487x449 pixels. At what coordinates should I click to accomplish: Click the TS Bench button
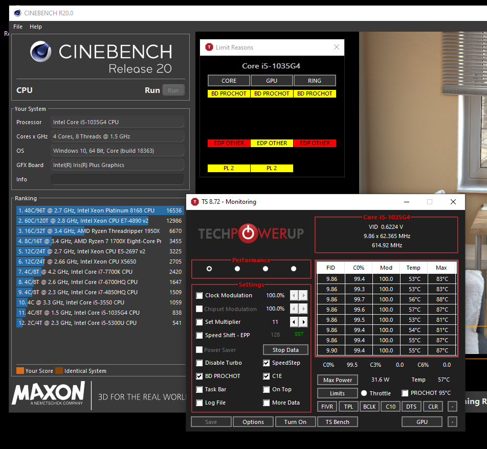pos(338,422)
